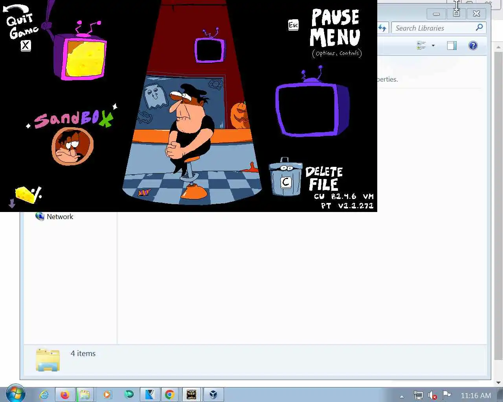Maximize the Explorer Libraries window
This screenshot has height=402, width=503.
tap(456, 14)
